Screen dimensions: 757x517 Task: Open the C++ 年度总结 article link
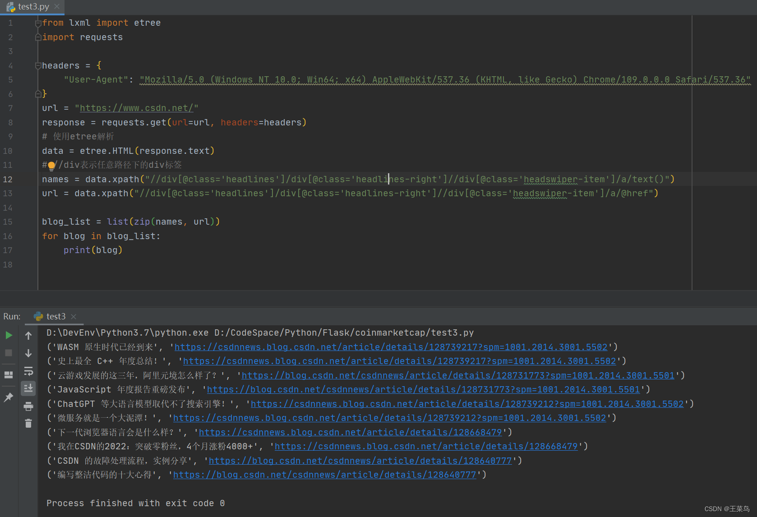(x=399, y=361)
